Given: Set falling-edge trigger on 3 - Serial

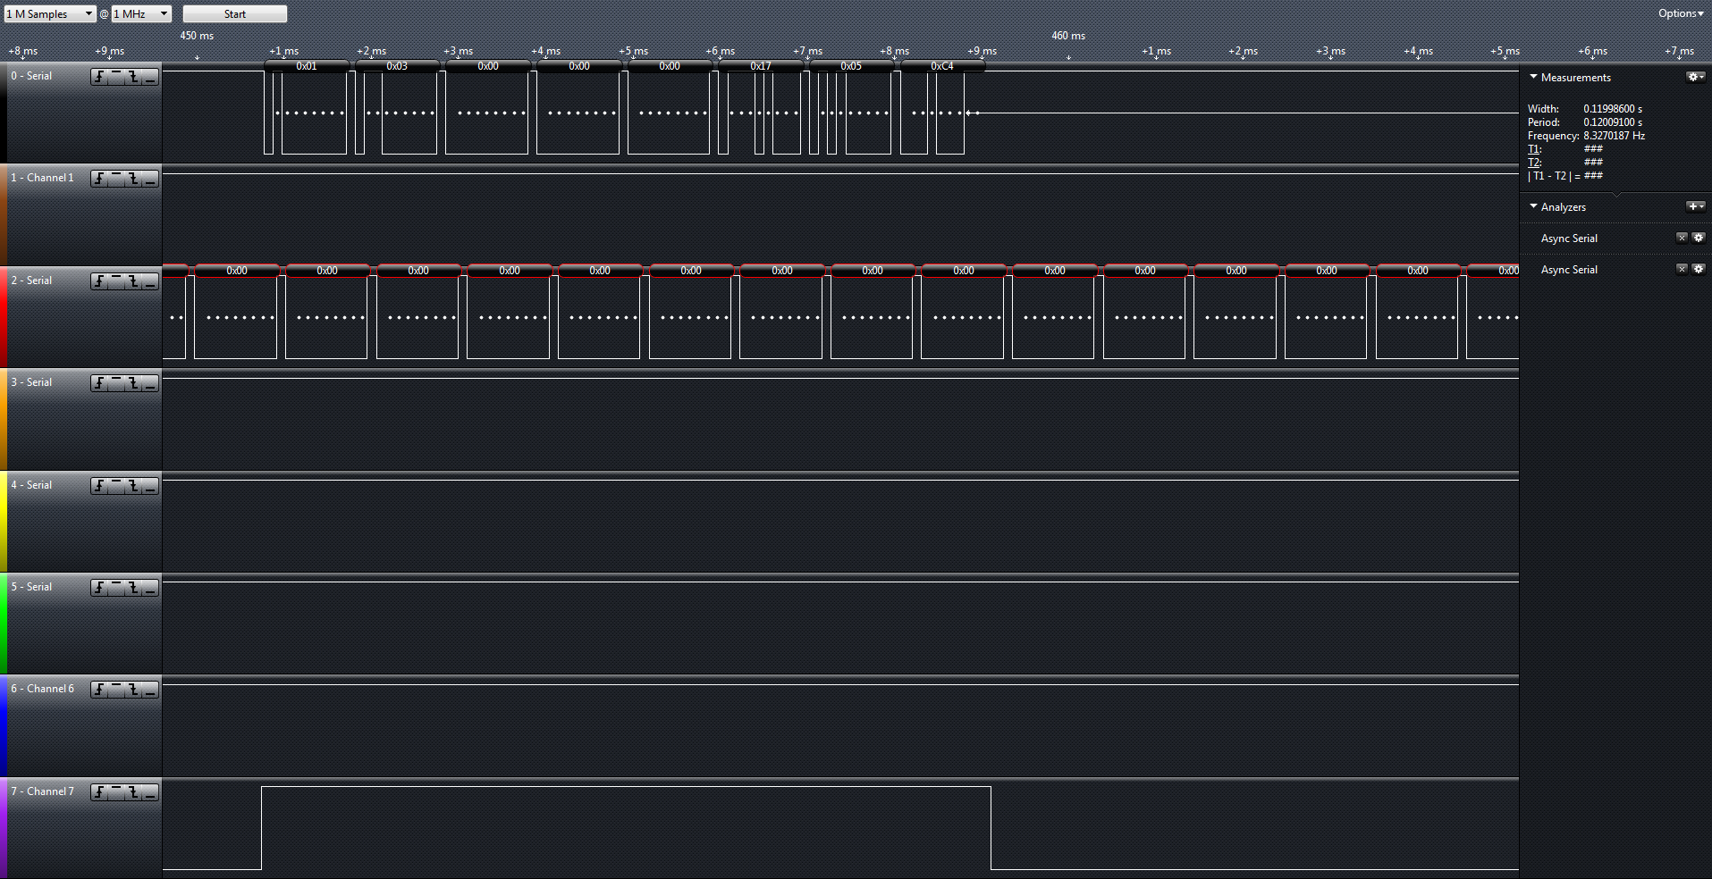Looking at the screenshot, I should click(x=133, y=383).
